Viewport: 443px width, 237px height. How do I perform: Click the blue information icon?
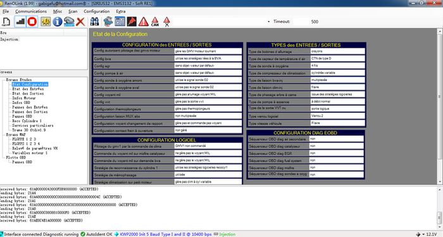click(x=58, y=22)
